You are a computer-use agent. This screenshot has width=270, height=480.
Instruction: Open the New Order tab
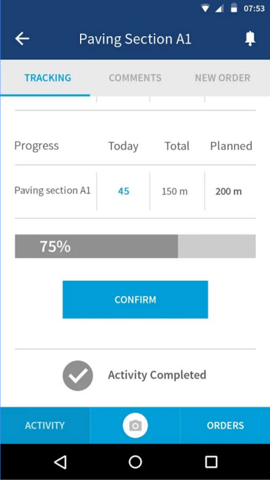coord(222,78)
